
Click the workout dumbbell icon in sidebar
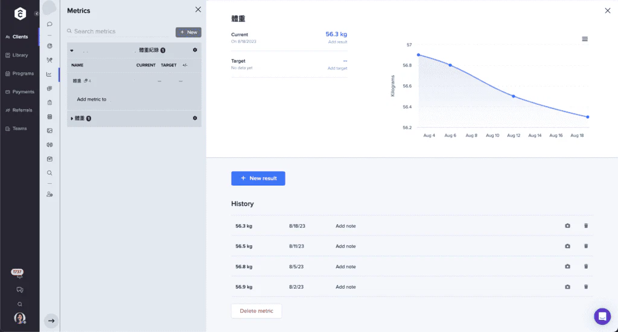point(49,145)
